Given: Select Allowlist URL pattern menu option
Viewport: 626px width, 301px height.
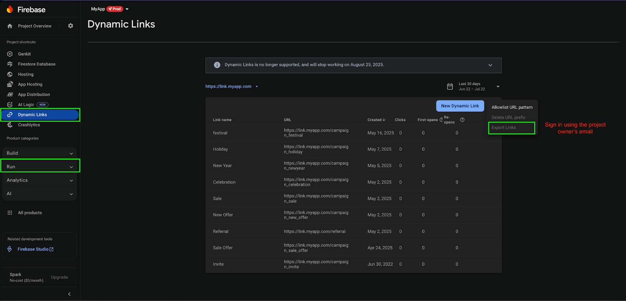Looking at the screenshot, I should click(512, 107).
